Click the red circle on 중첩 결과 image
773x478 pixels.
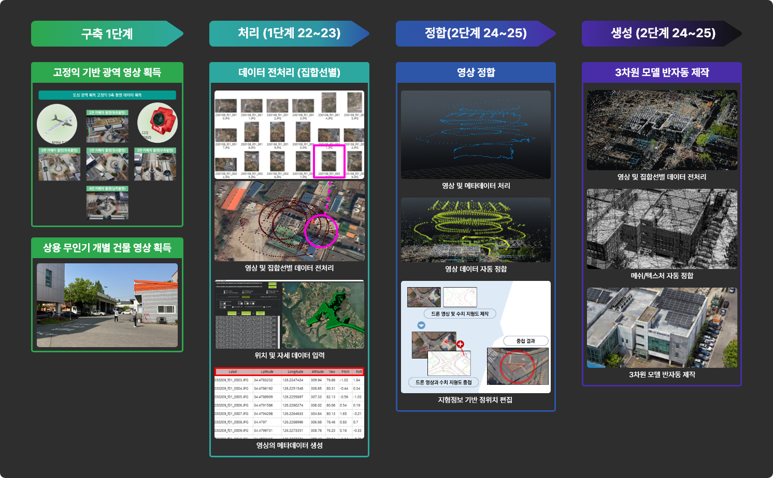point(517,366)
